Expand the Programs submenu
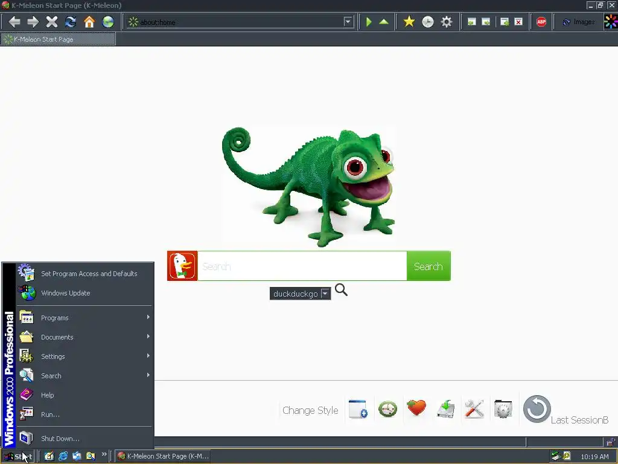This screenshot has width=618, height=464. (84, 318)
